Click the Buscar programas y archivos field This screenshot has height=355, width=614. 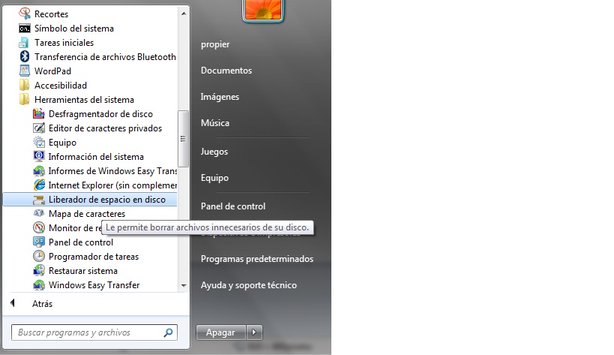pyautogui.click(x=94, y=332)
